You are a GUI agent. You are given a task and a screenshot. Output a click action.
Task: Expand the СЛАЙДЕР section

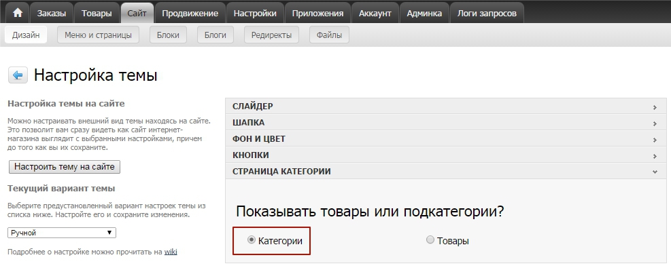click(446, 107)
